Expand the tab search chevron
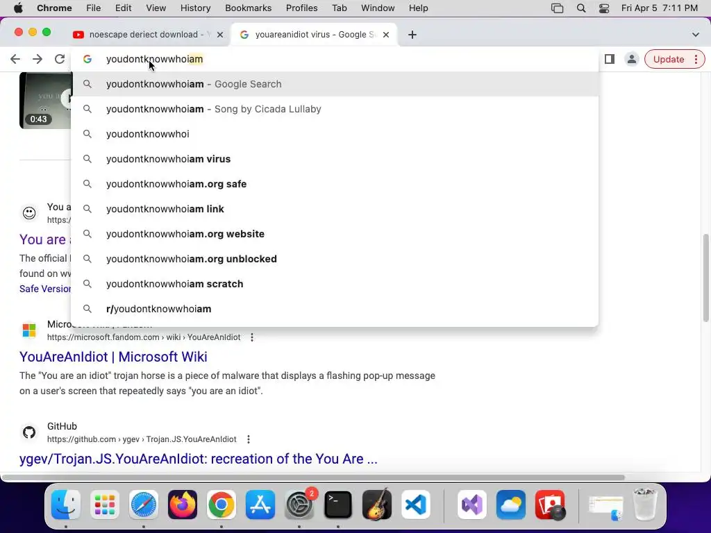The image size is (711, 533). 696,35
